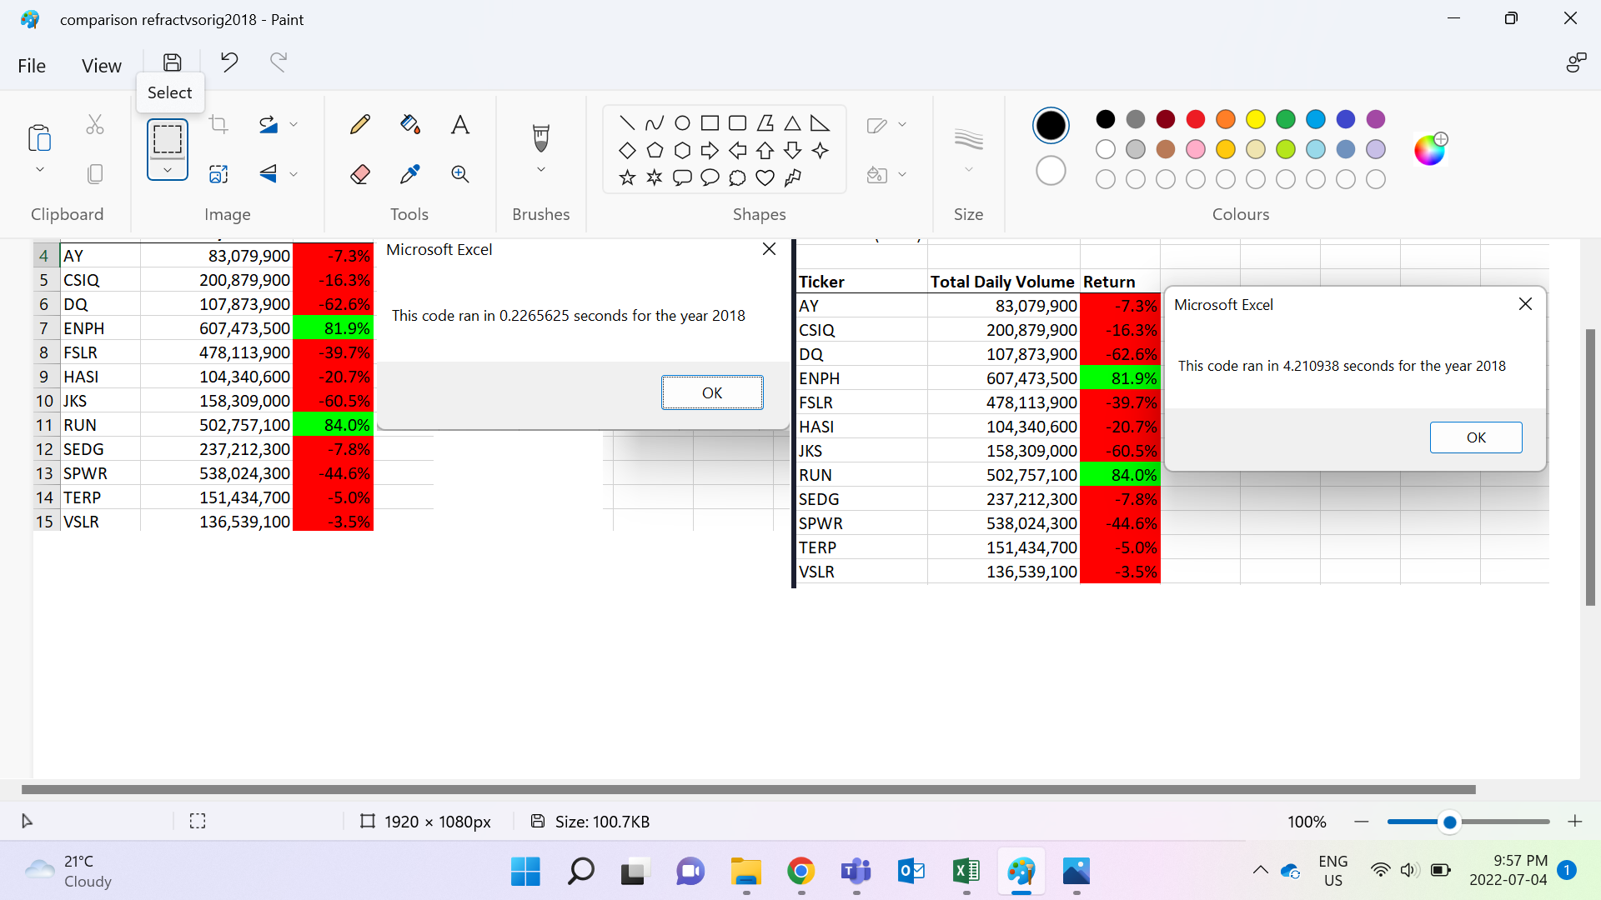Open the Paste options dropdown
1601x900 pixels.
[x=39, y=170]
